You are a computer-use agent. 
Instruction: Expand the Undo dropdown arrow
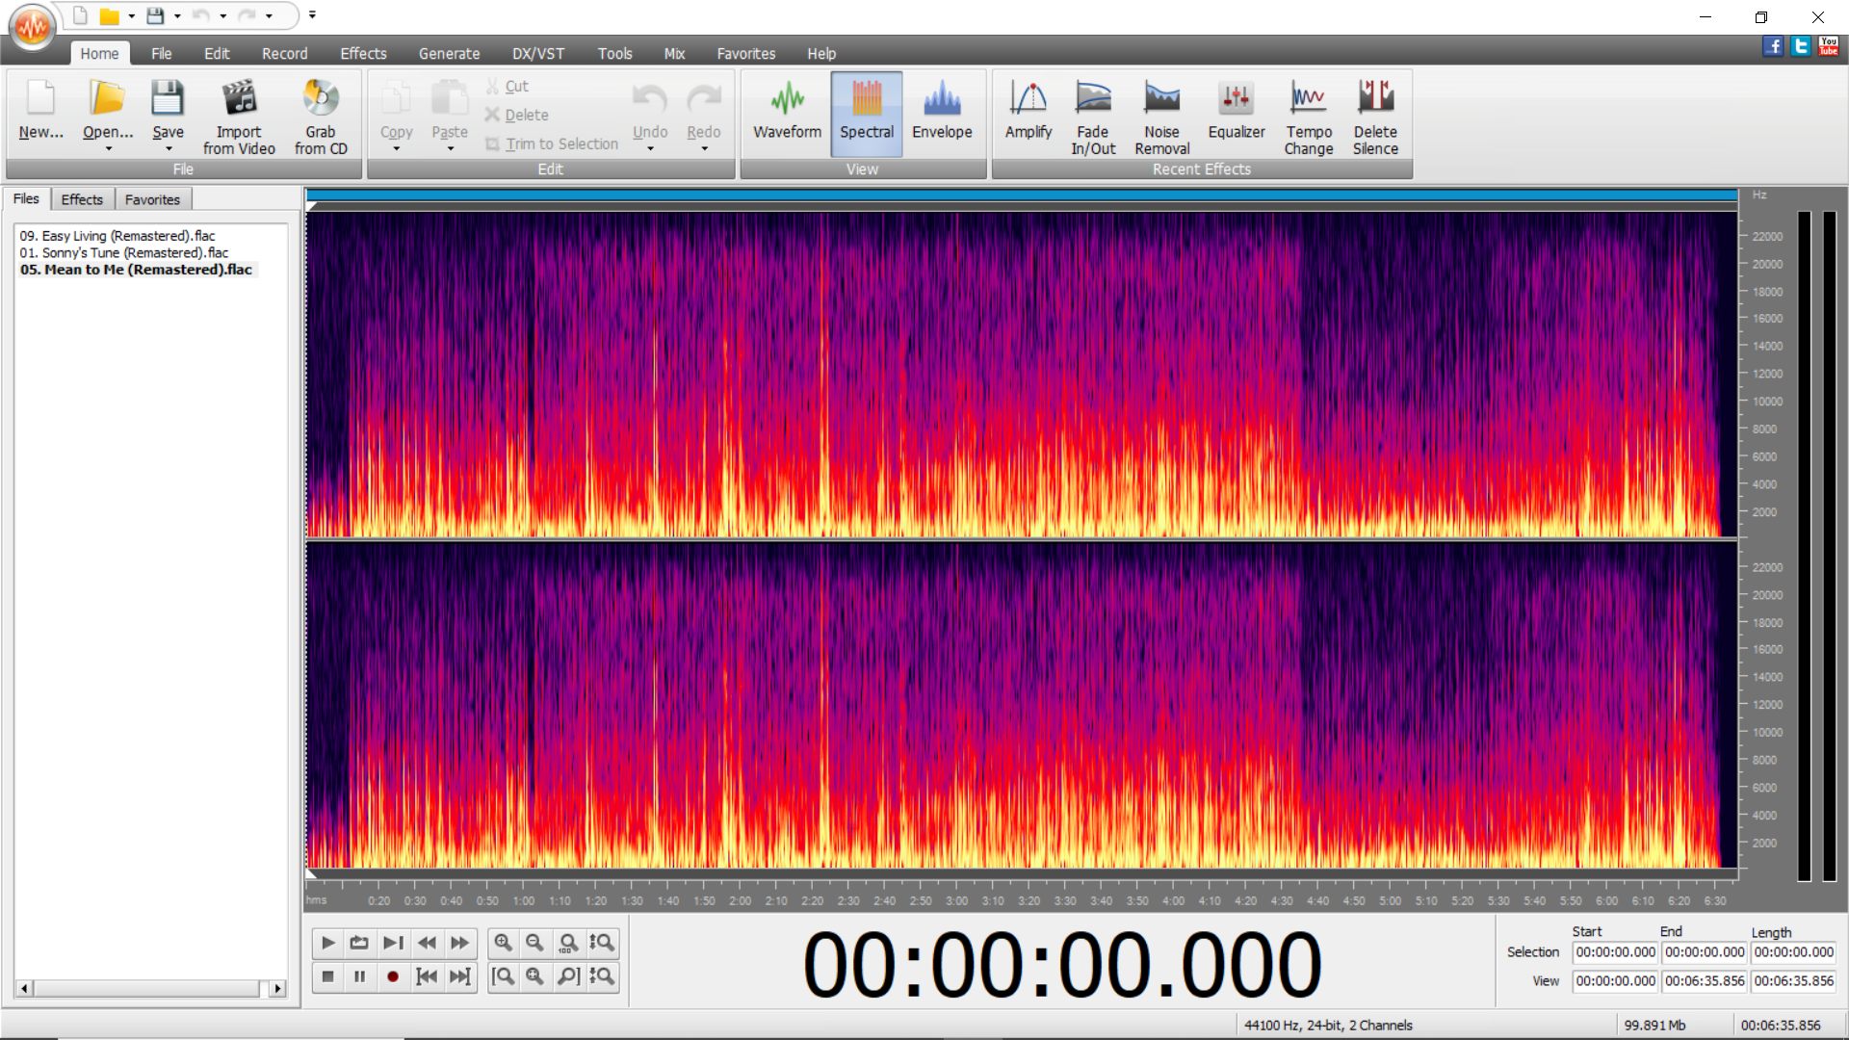pos(650,149)
